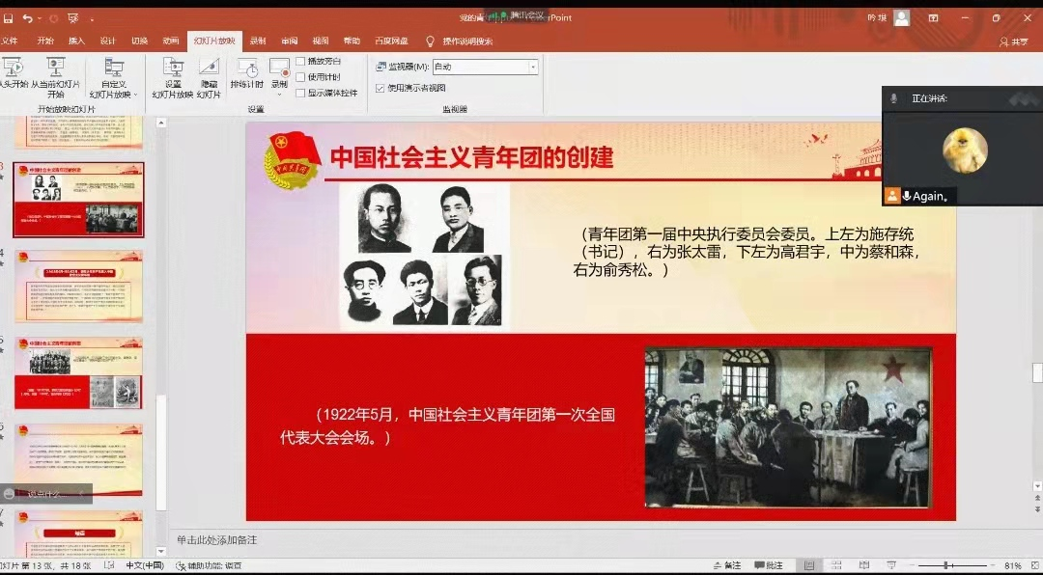Image resolution: width=1043 pixels, height=575 pixels.
Task: Switch to the Animations (动画) tab
Action: tap(171, 41)
